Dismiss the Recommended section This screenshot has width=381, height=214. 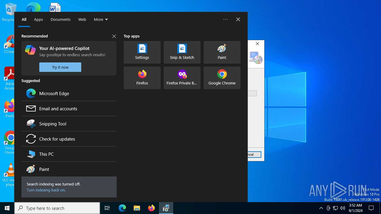click(114, 36)
